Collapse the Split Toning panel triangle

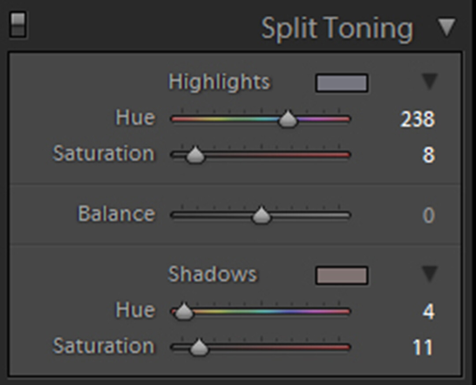click(446, 27)
